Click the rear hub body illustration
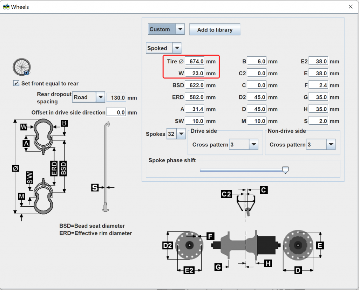Image resolution: width=359 pixels, height=290 pixels. pyautogui.click(x=246, y=245)
